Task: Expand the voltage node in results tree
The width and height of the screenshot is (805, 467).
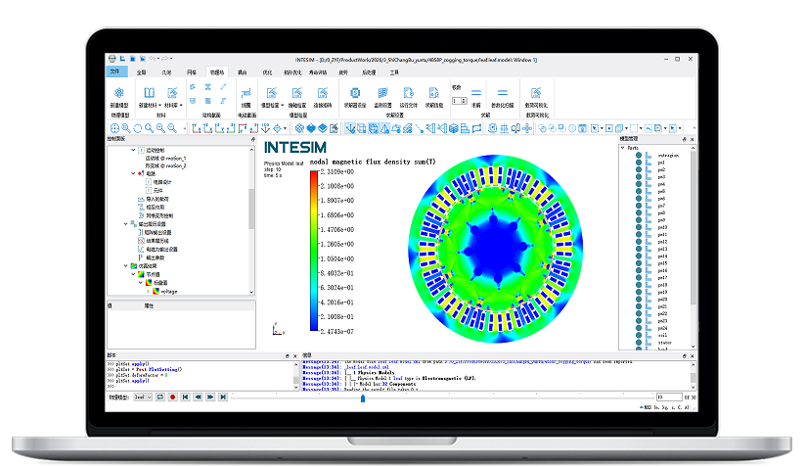Action: pyautogui.click(x=150, y=291)
